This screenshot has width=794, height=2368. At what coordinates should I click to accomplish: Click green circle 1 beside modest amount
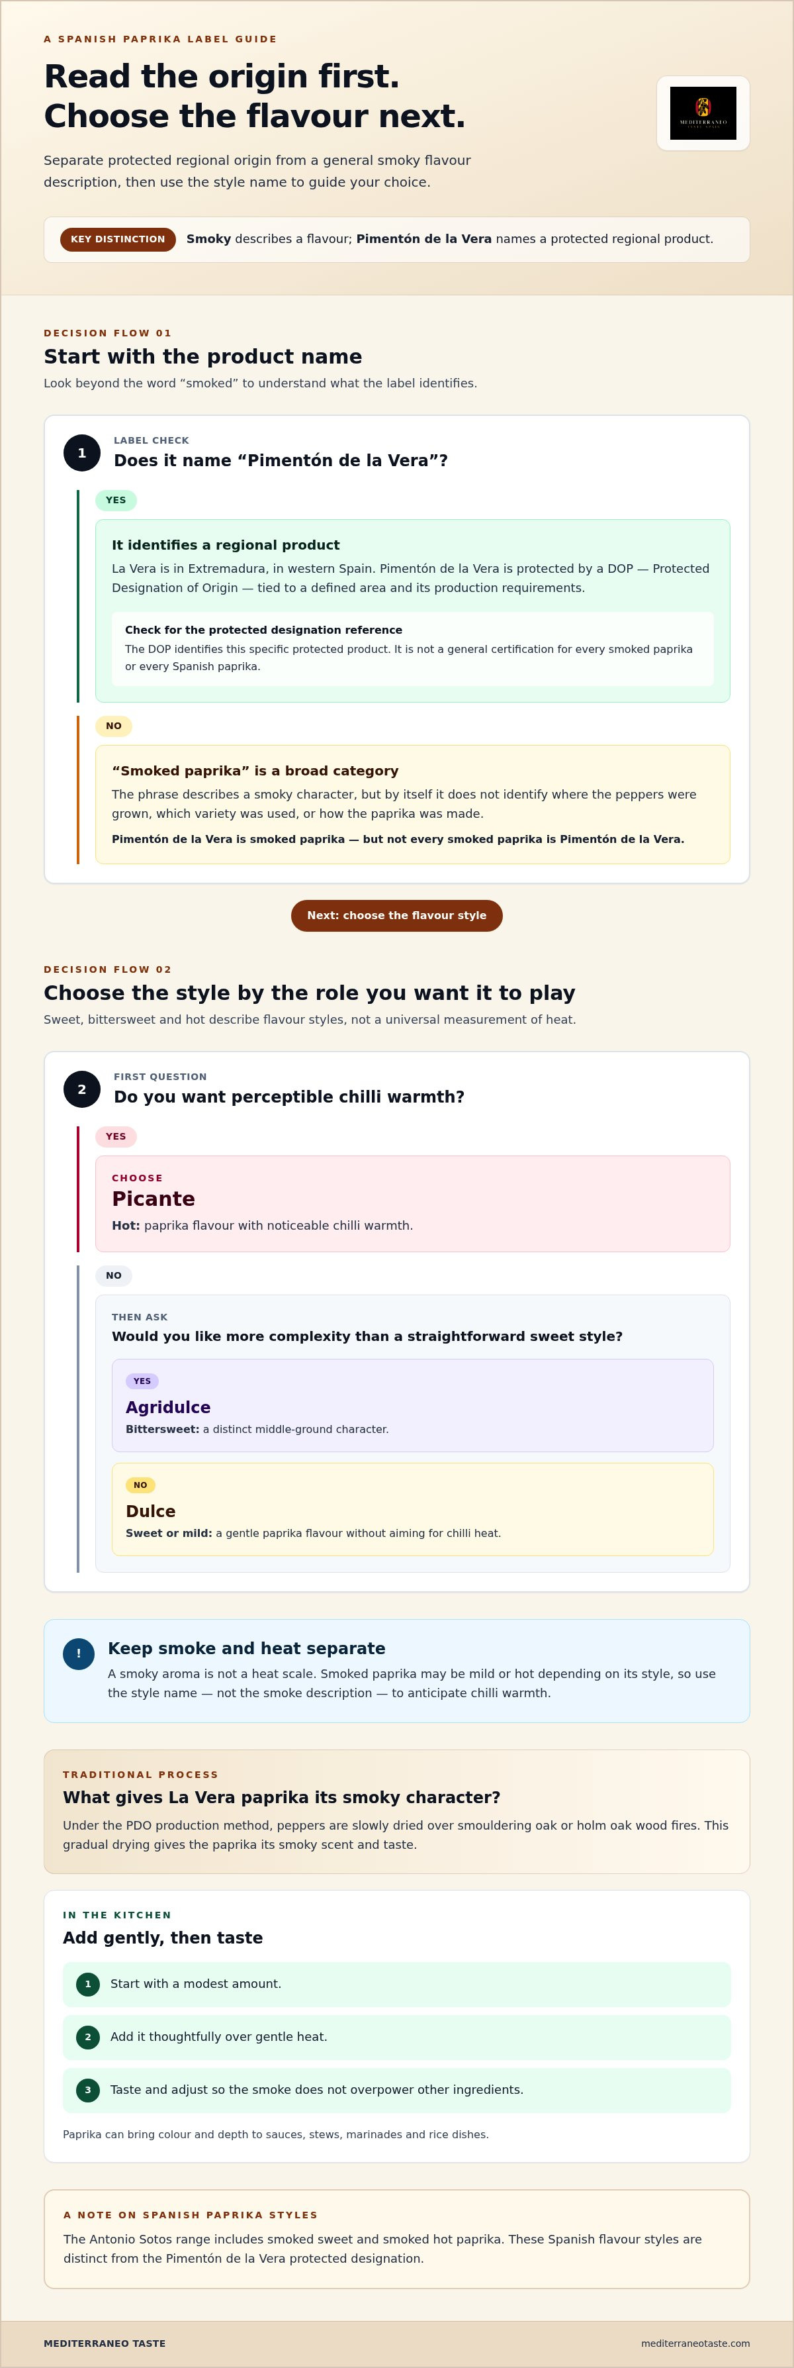point(88,1984)
